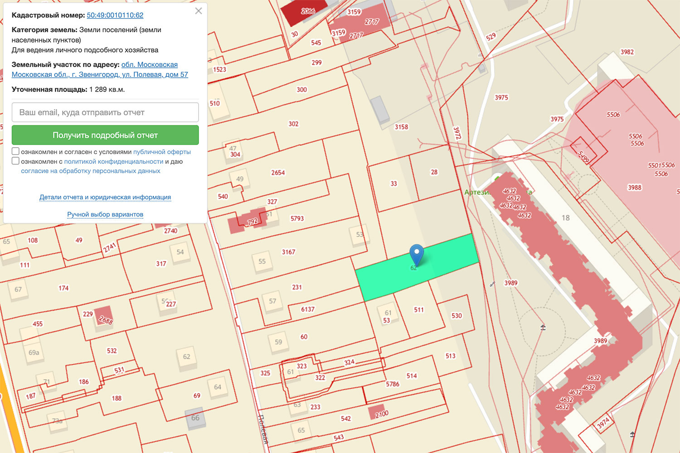The height and width of the screenshot is (453, 680).
Task: Click the 'Уточненная площадь: 1 289 кв.м.' text
Action: (68, 89)
